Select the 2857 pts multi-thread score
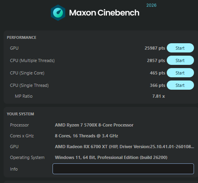 (x=156, y=60)
